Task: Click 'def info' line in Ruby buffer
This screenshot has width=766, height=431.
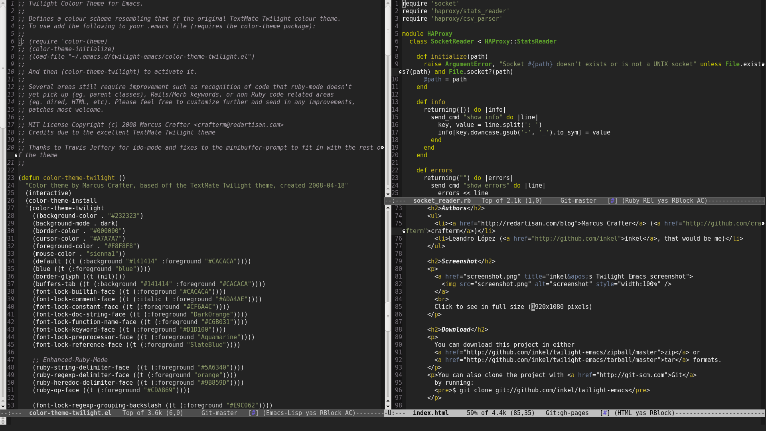Action: (430, 102)
